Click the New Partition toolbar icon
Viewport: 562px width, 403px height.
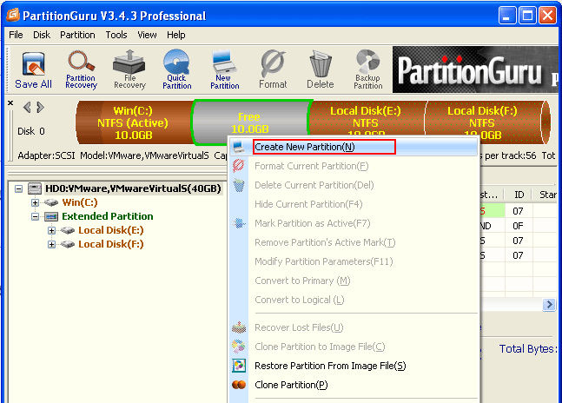[224, 69]
